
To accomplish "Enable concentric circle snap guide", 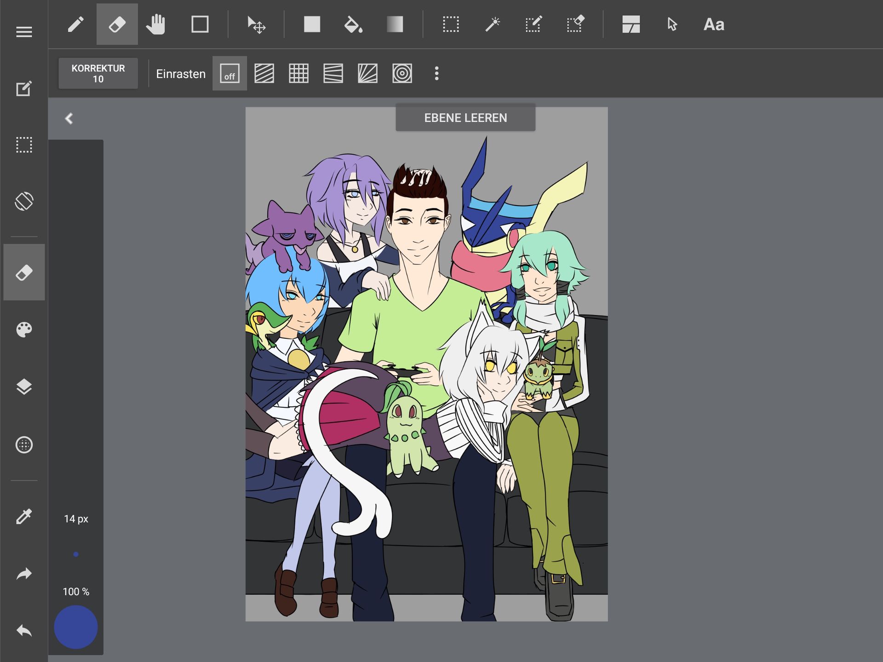I will pos(402,74).
